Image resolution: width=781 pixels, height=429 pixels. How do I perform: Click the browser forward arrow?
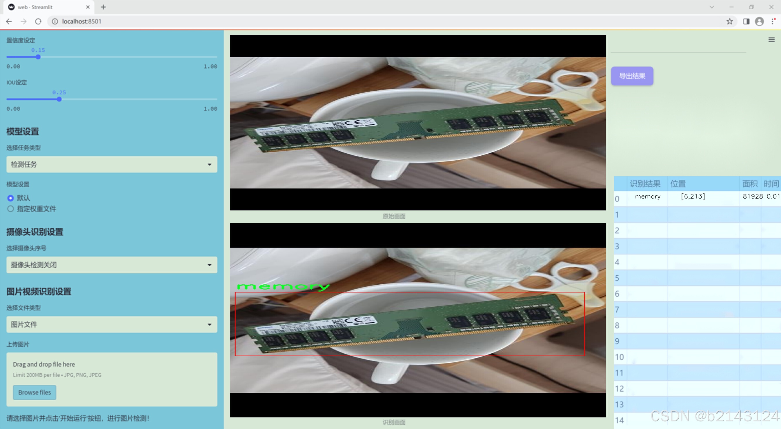24,21
